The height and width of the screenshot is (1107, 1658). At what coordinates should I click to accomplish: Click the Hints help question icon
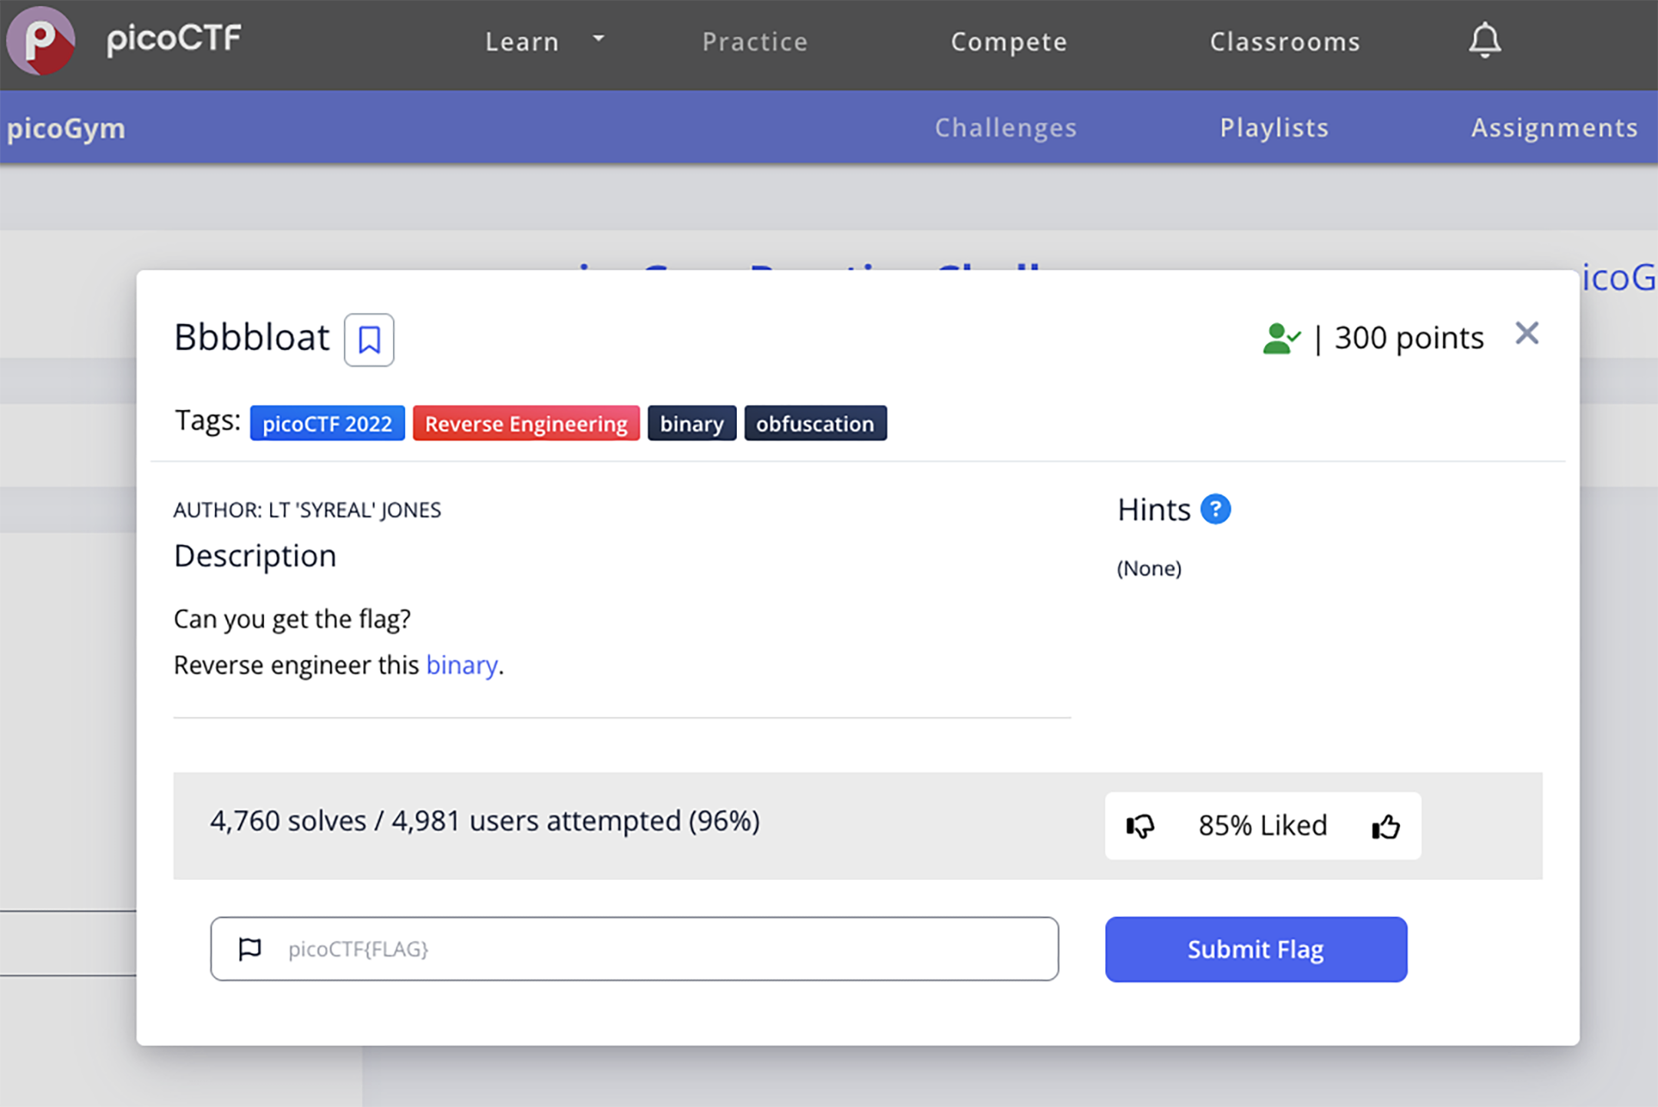point(1215,509)
